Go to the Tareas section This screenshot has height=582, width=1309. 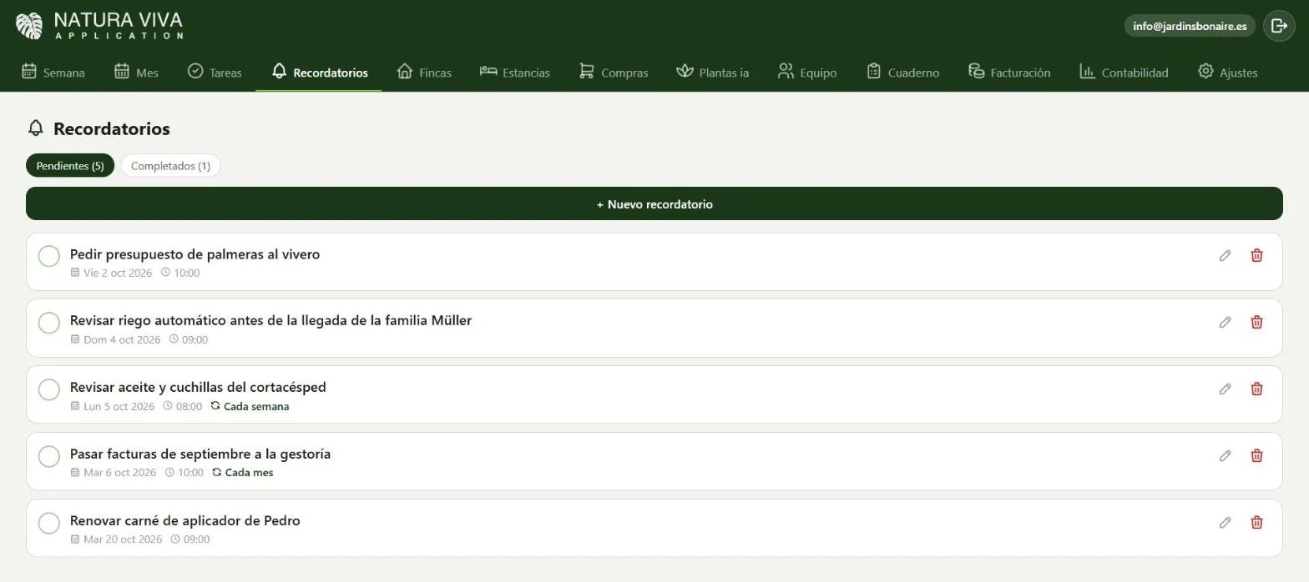(215, 73)
